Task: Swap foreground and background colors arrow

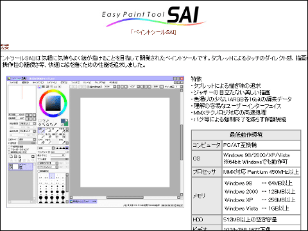Action: (67, 120)
